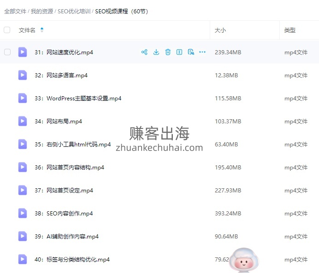The image size is (319, 273).
Task: Download the 网站速度优化.mp4 file
Action: 156,52
